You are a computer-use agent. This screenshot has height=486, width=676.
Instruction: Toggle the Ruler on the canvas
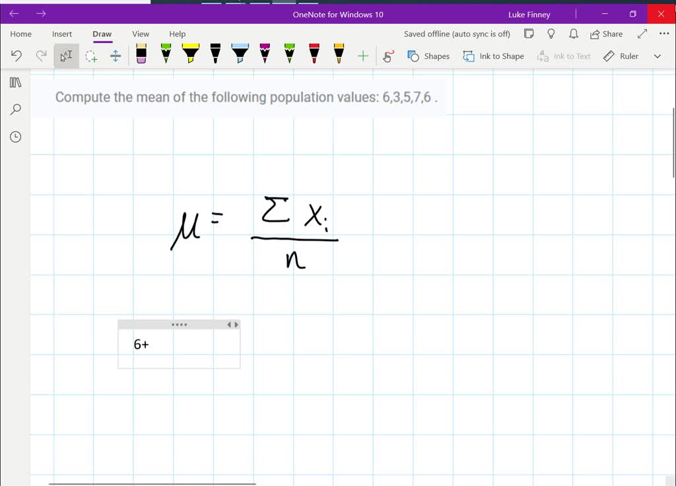click(621, 56)
